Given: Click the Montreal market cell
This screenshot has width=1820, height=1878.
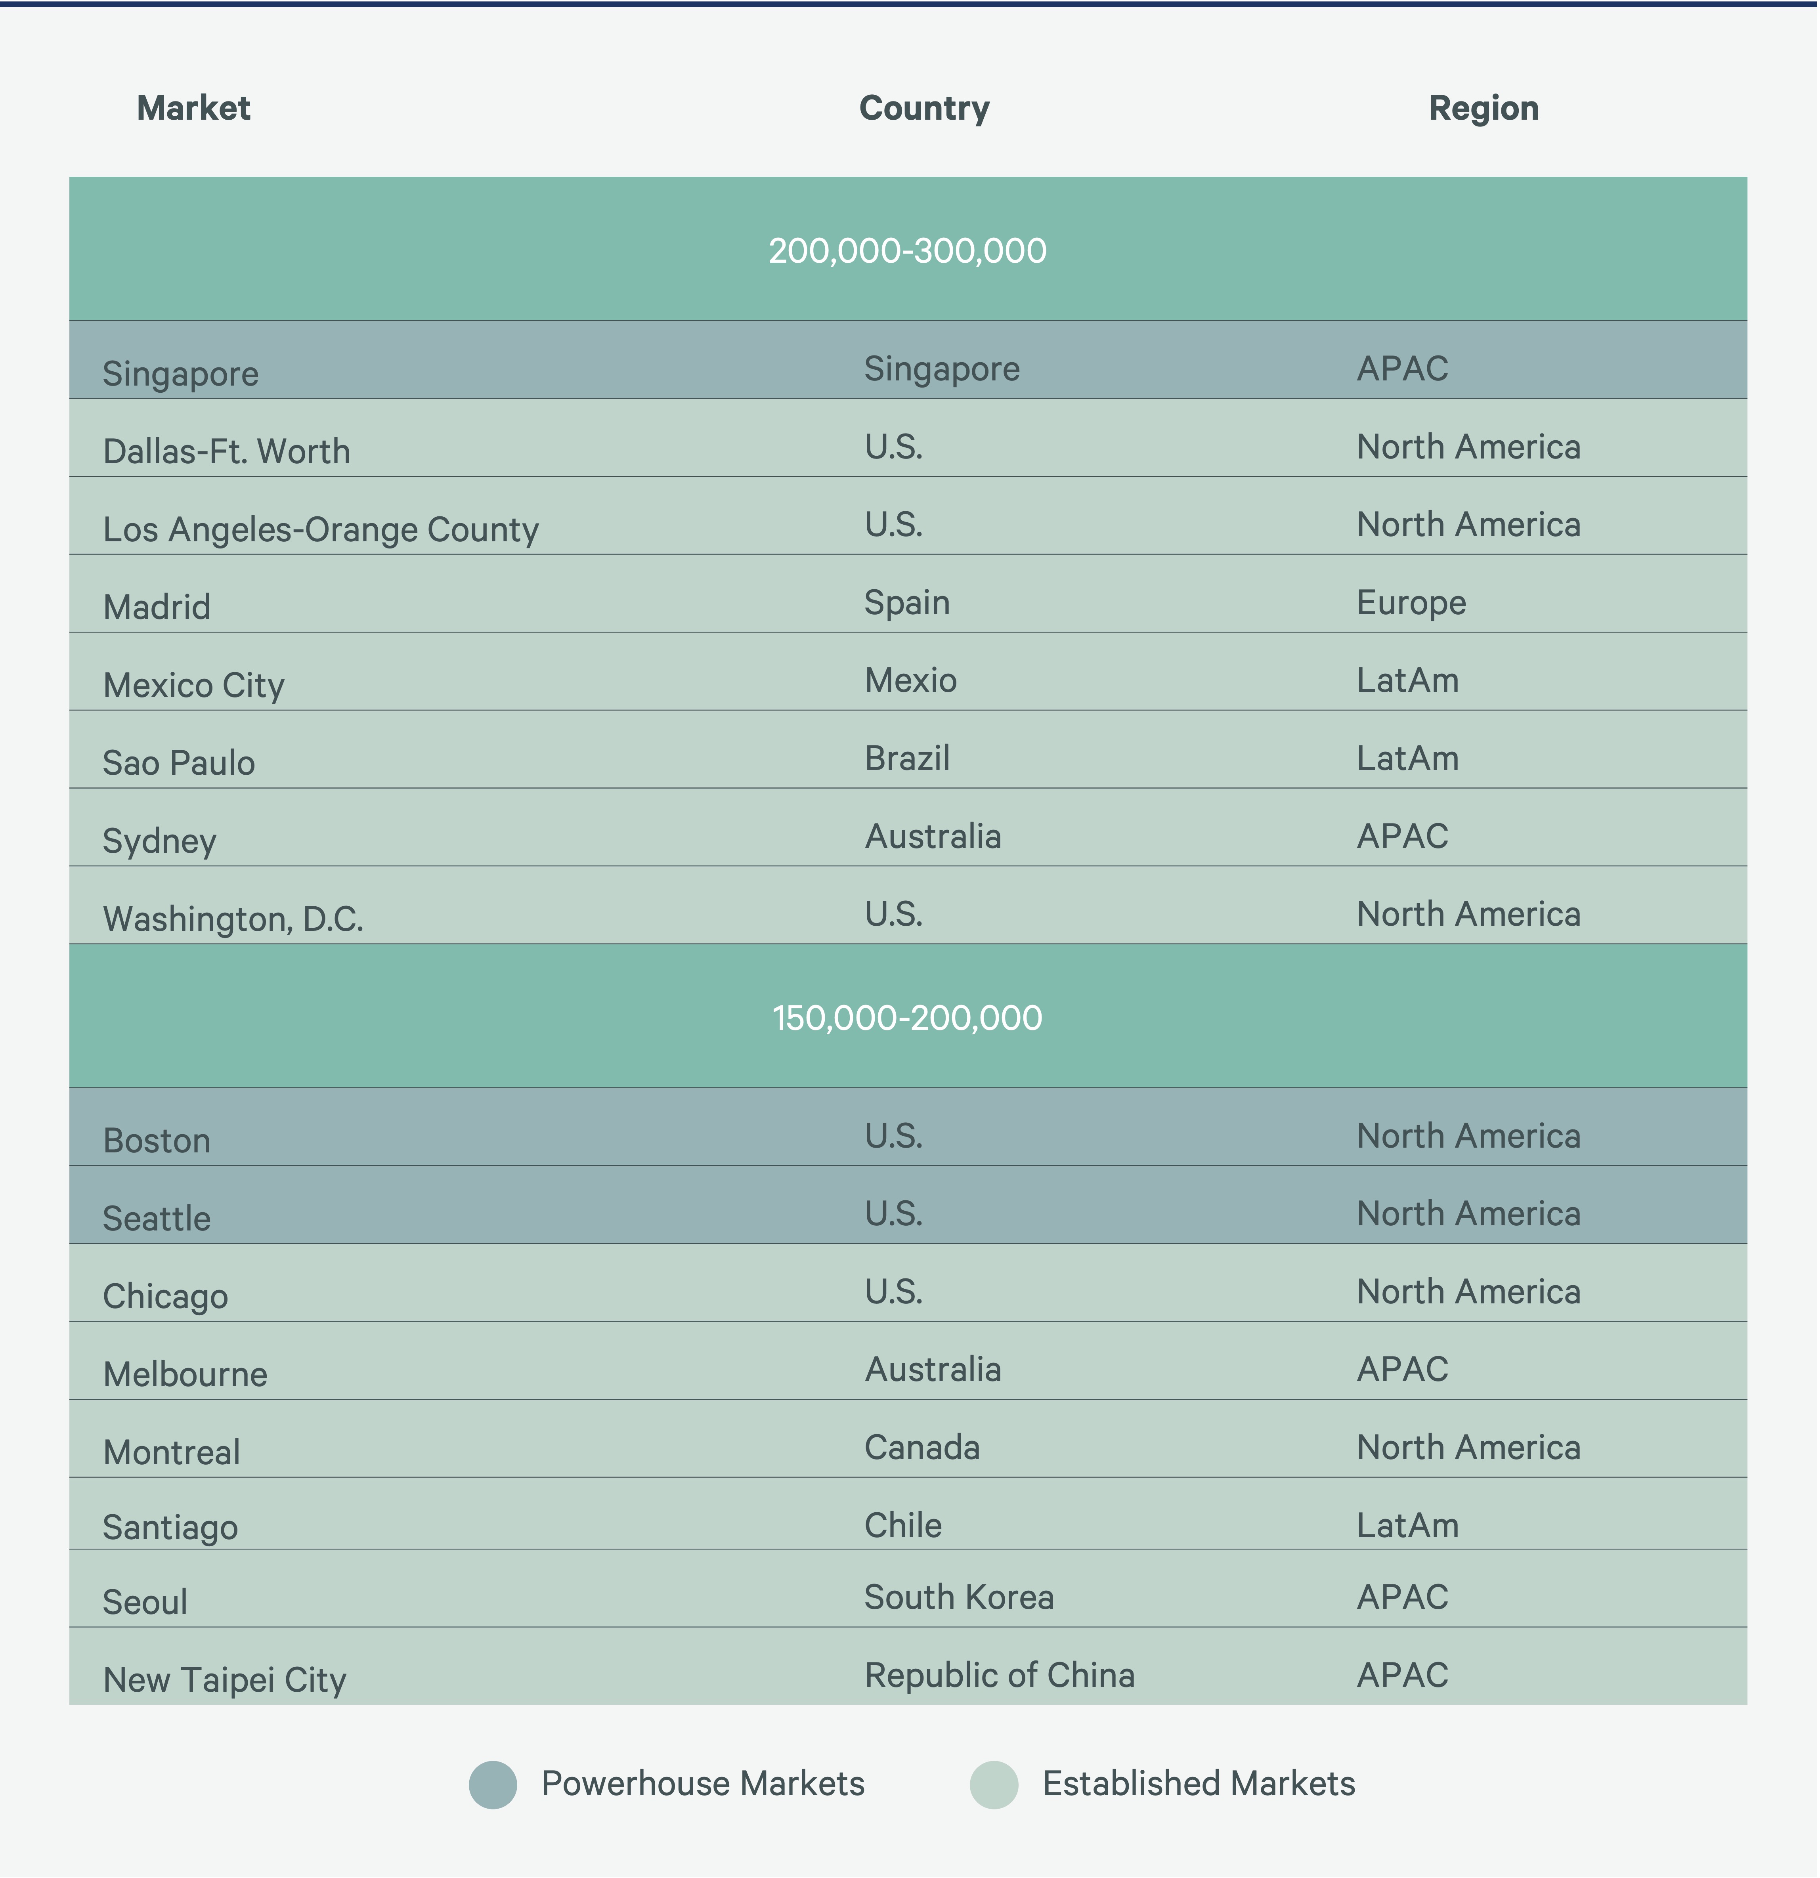Looking at the screenshot, I should coord(172,1452).
